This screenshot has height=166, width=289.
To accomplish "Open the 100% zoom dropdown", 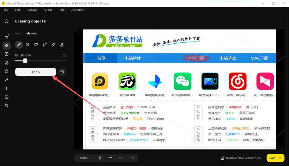I will [x=85, y=158].
